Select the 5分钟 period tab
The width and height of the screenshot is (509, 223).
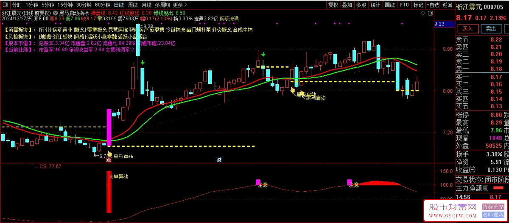point(48,5)
